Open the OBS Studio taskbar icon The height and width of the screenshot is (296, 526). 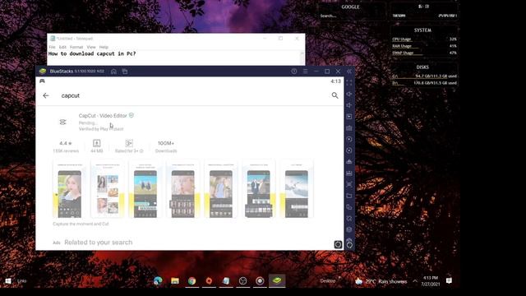tap(243, 281)
